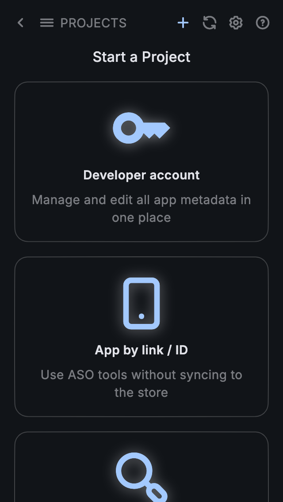283x502 pixels.
Task: Click the PROJECTS header label
Action: click(93, 23)
